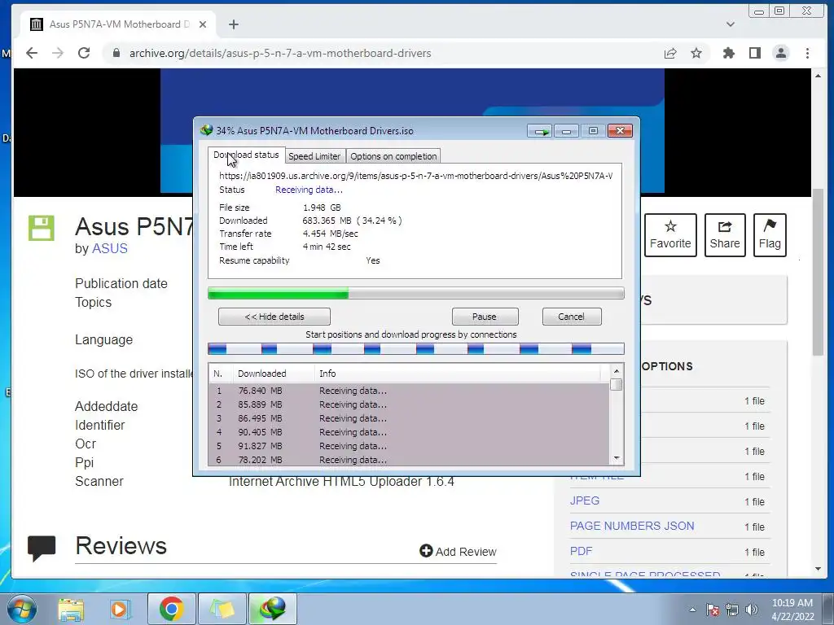Select connection row 2 with 85.889 MB
Image resolution: width=834 pixels, height=625 pixels.
[409, 404]
